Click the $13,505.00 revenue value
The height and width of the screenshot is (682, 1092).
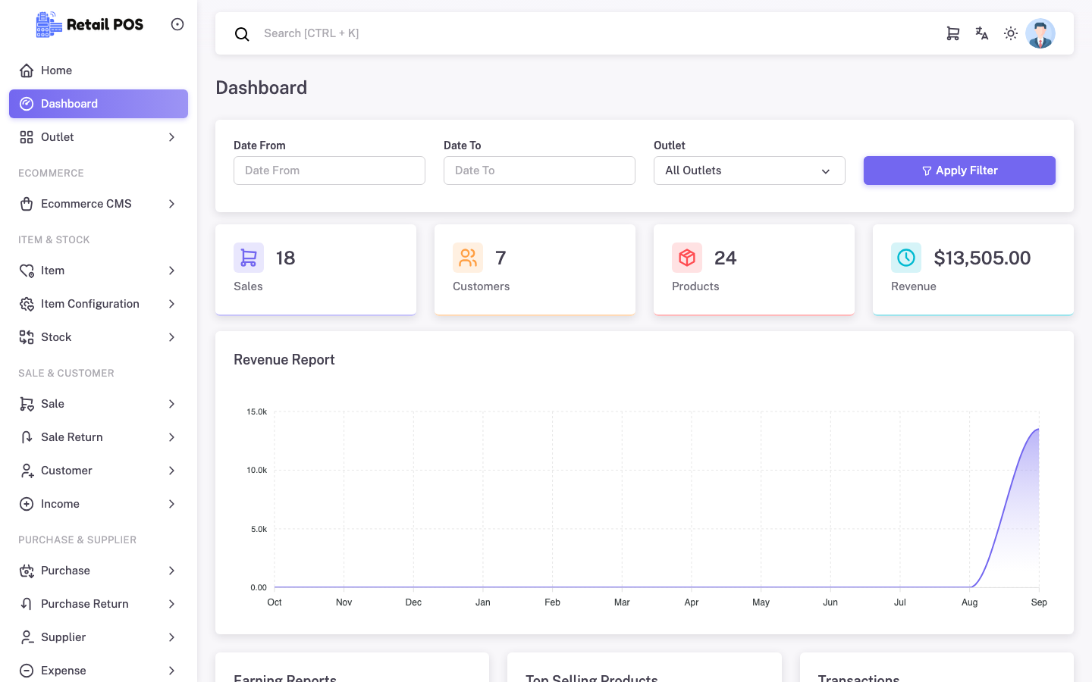click(x=982, y=258)
